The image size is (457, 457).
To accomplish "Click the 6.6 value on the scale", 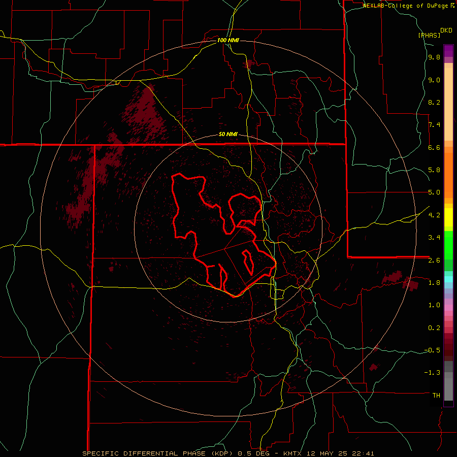I will [434, 147].
